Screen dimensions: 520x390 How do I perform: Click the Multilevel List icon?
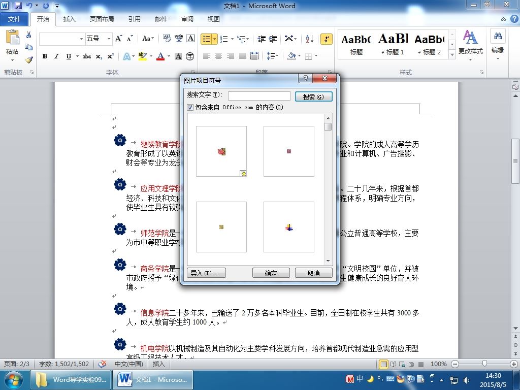click(242, 39)
